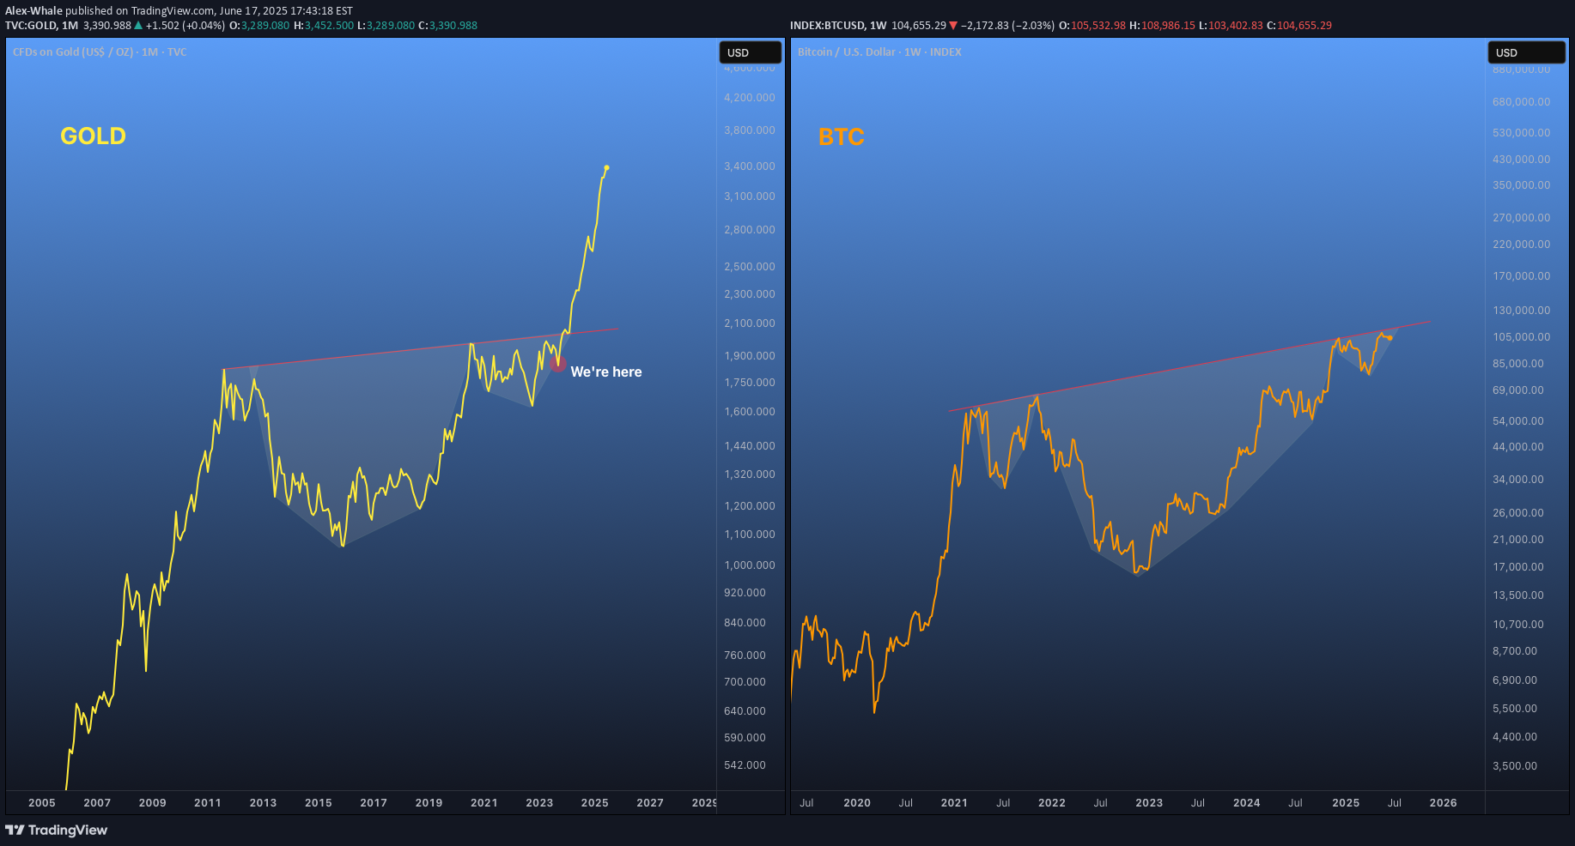Click the red 'We're here' circle marker
The height and width of the screenshot is (846, 1575).
[558, 364]
